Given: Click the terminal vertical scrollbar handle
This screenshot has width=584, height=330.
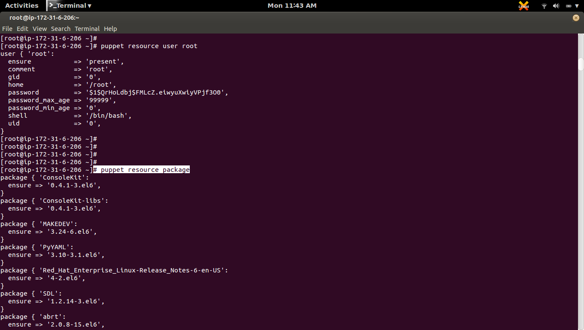Looking at the screenshot, I should [x=581, y=64].
